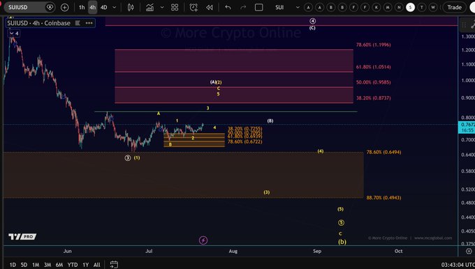The width and height of the screenshot is (475, 269).
Task: Set date range to 1Y
Action: coord(86,265)
